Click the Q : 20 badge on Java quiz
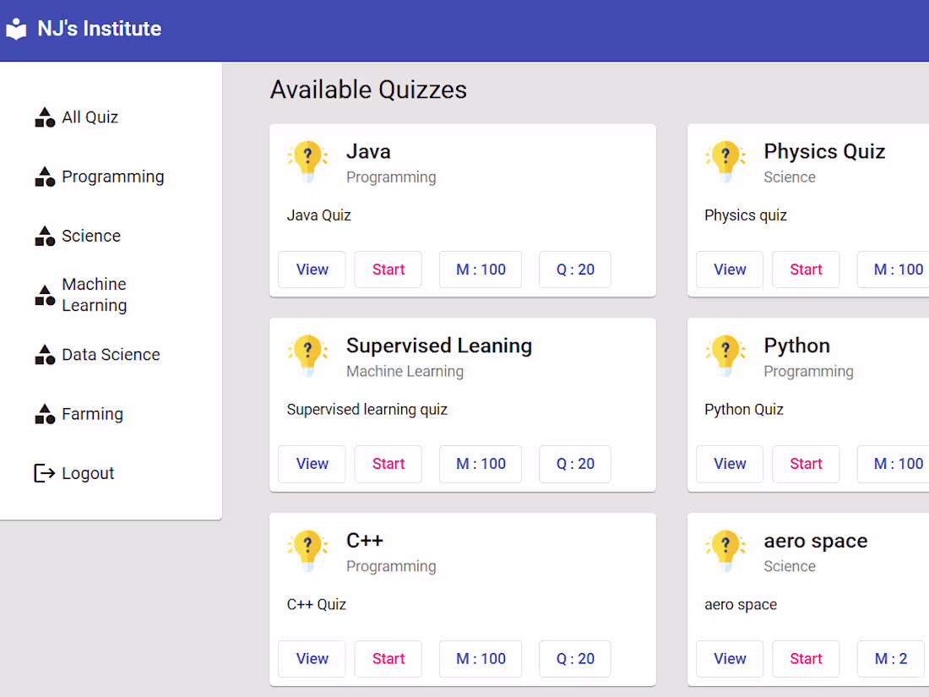 click(x=574, y=269)
